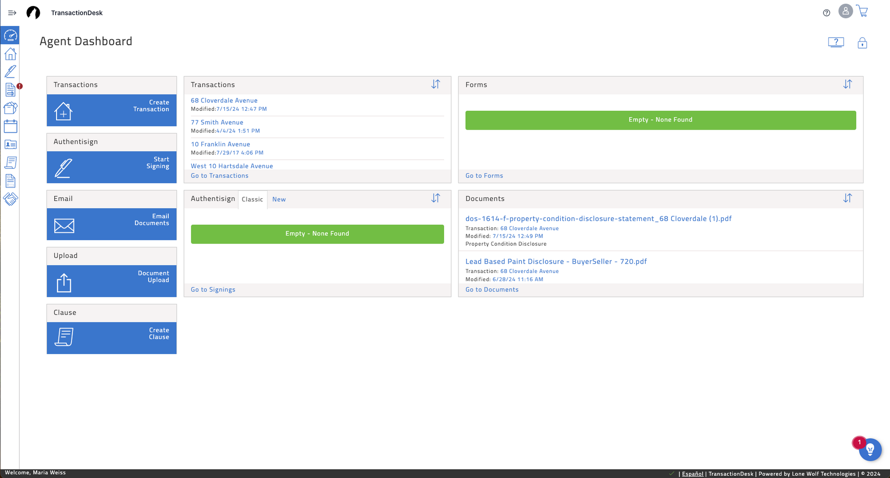This screenshot has width=890, height=478.
Task: Click Email Documents tile
Action: 112,224
